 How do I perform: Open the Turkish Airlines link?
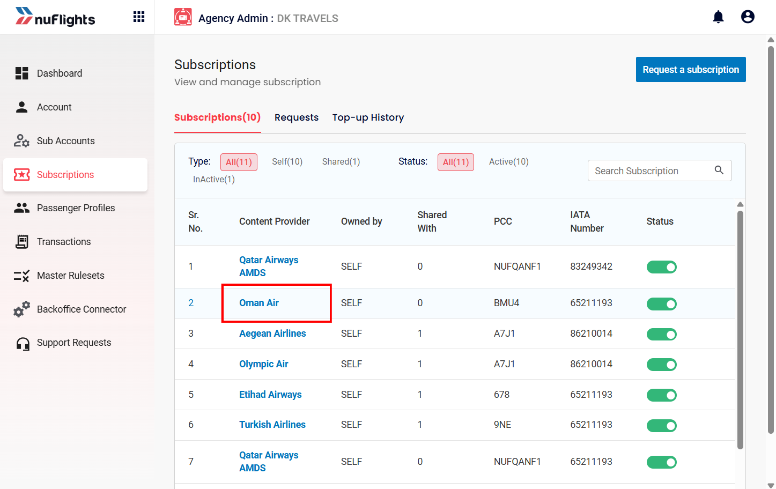coord(272,425)
